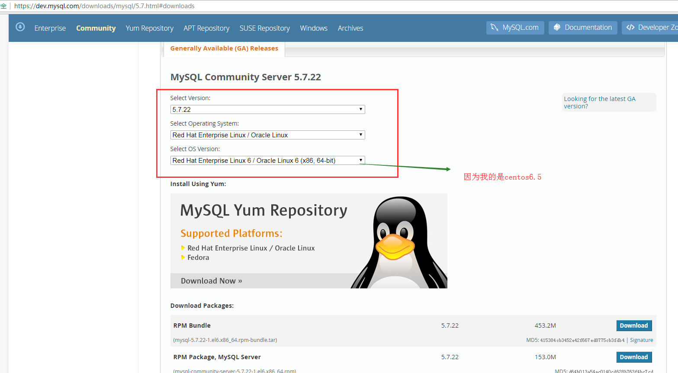The image size is (678, 373).
Task: Follow the 'Looking for the latest GA version?' link
Action: point(600,102)
